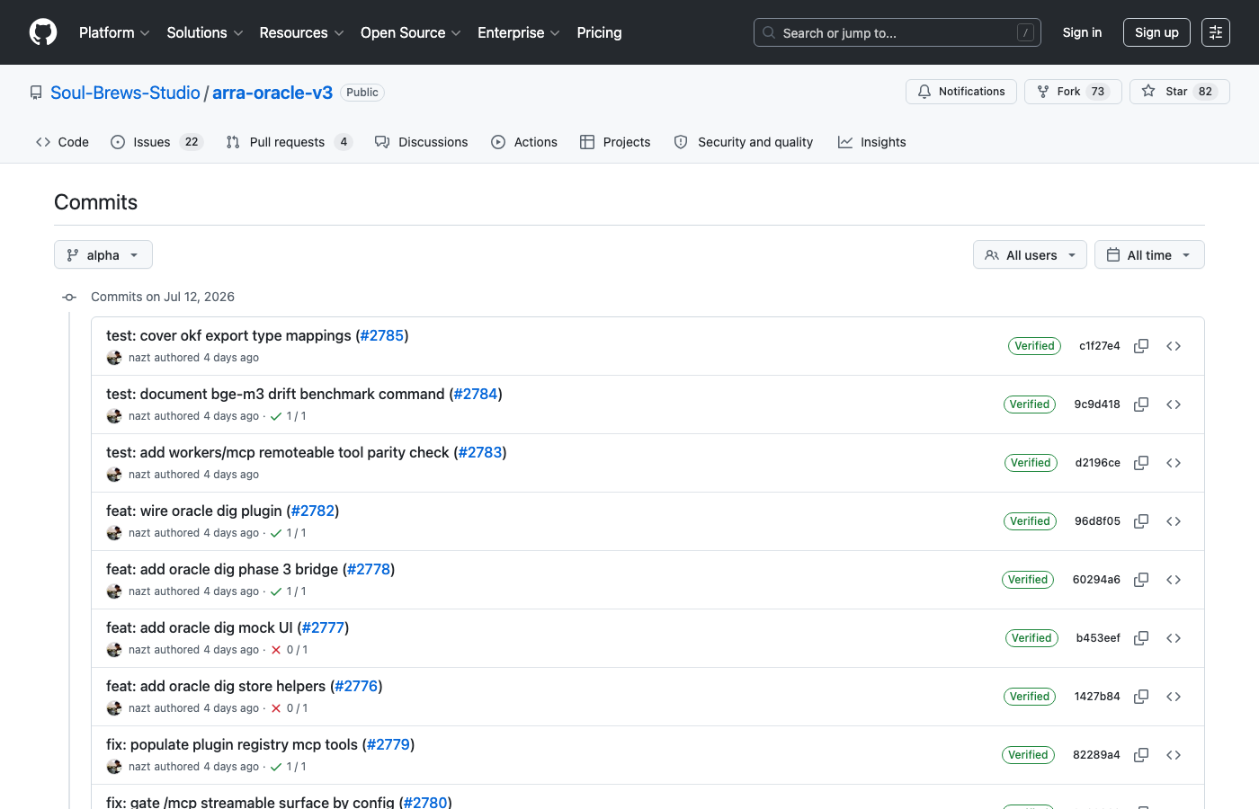
Task: Star the repository
Action: point(1180,92)
